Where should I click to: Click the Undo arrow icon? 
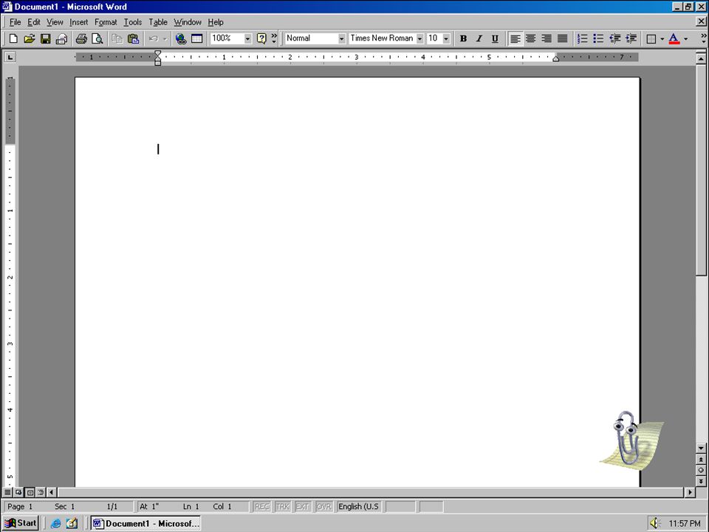(x=154, y=38)
